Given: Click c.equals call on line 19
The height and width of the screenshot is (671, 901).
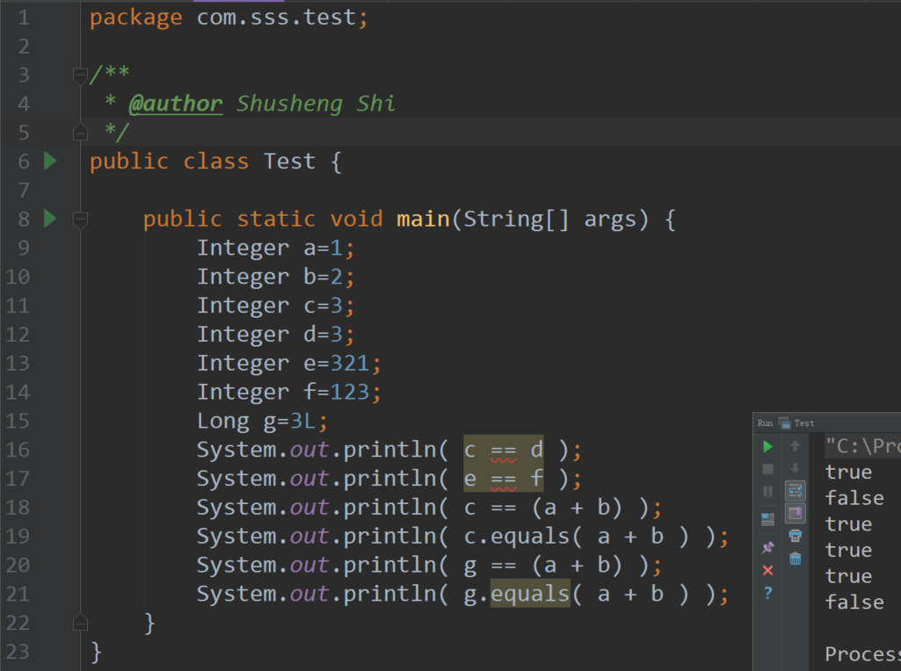Looking at the screenshot, I should click(x=517, y=536).
